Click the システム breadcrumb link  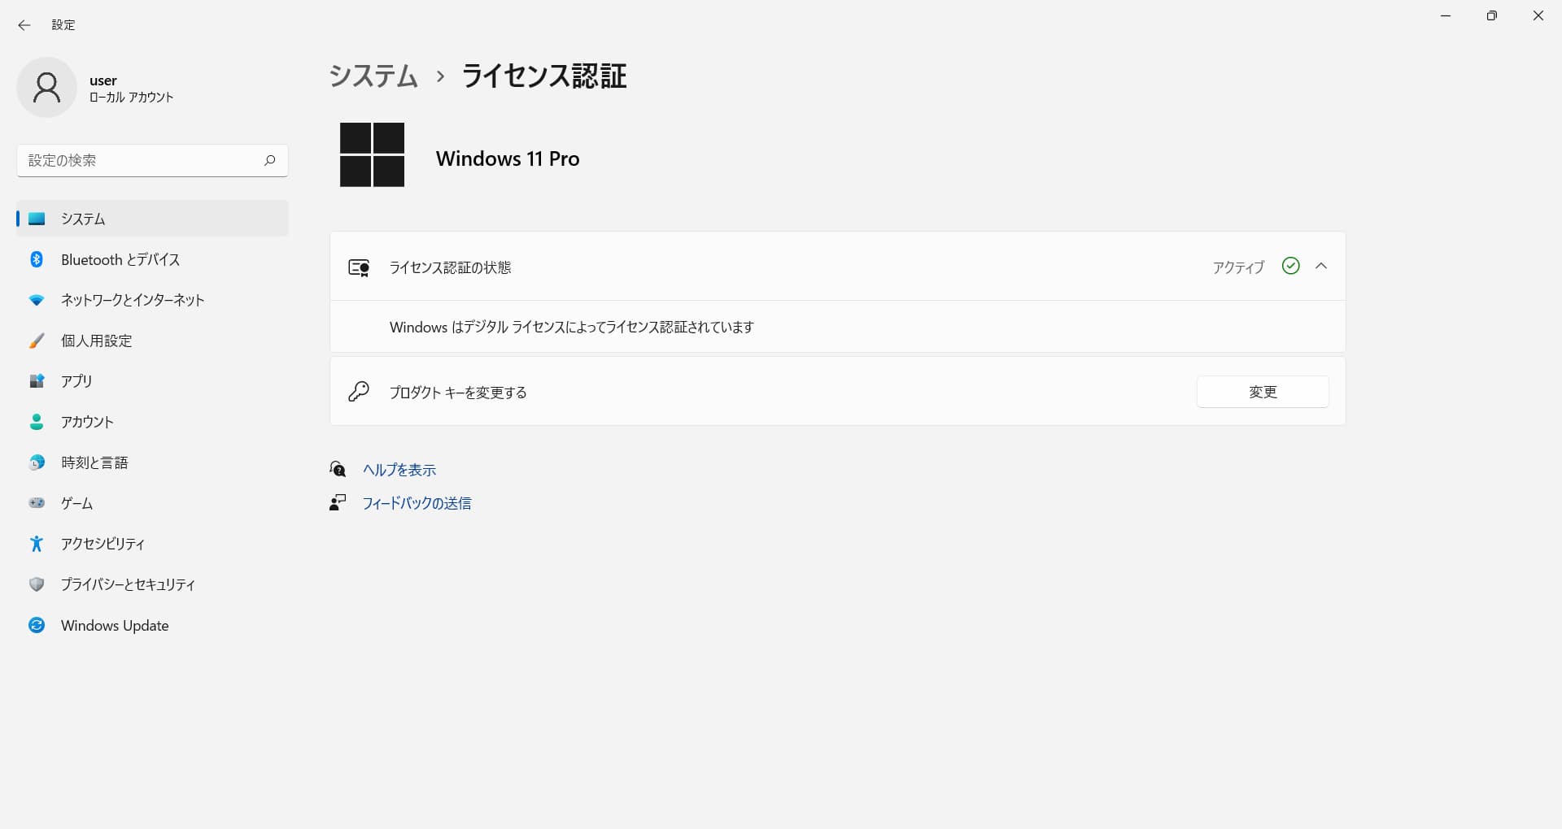(x=373, y=76)
